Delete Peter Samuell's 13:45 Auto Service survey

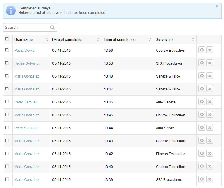pyautogui.click(x=210, y=102)
